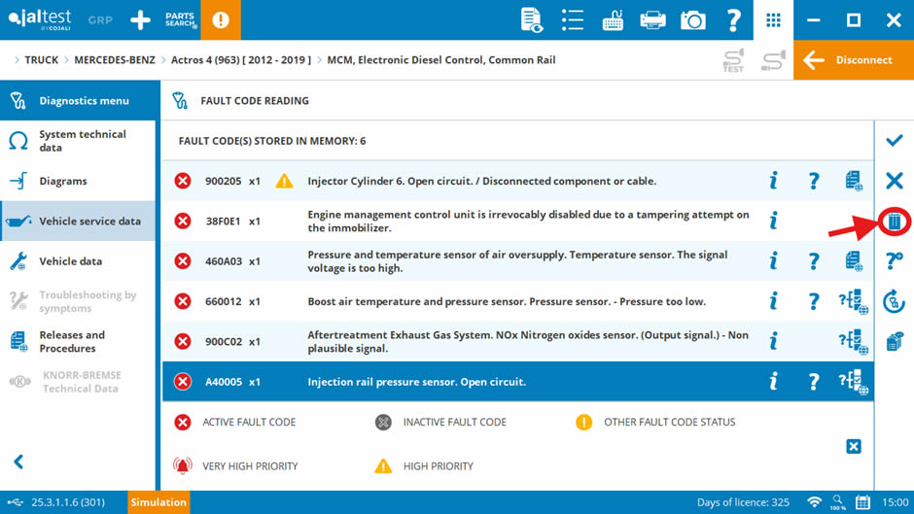This screenshot has height=514, width=914.
Task: Open documentation for fault 900205
Action: 854,181
